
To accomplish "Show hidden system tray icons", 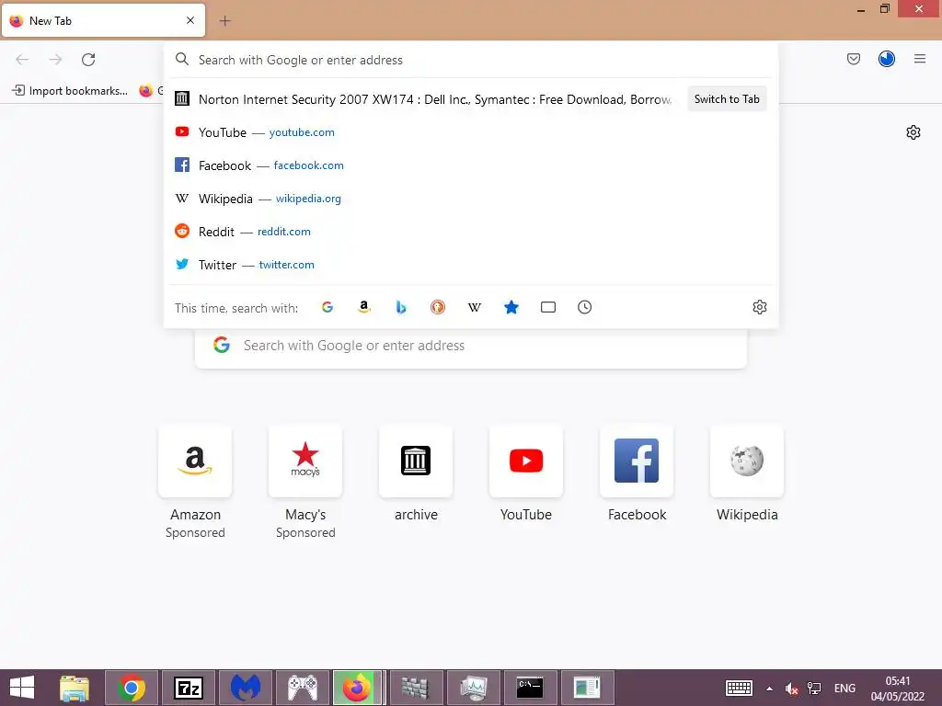I will pyautogui.click(x=769, y=688).
